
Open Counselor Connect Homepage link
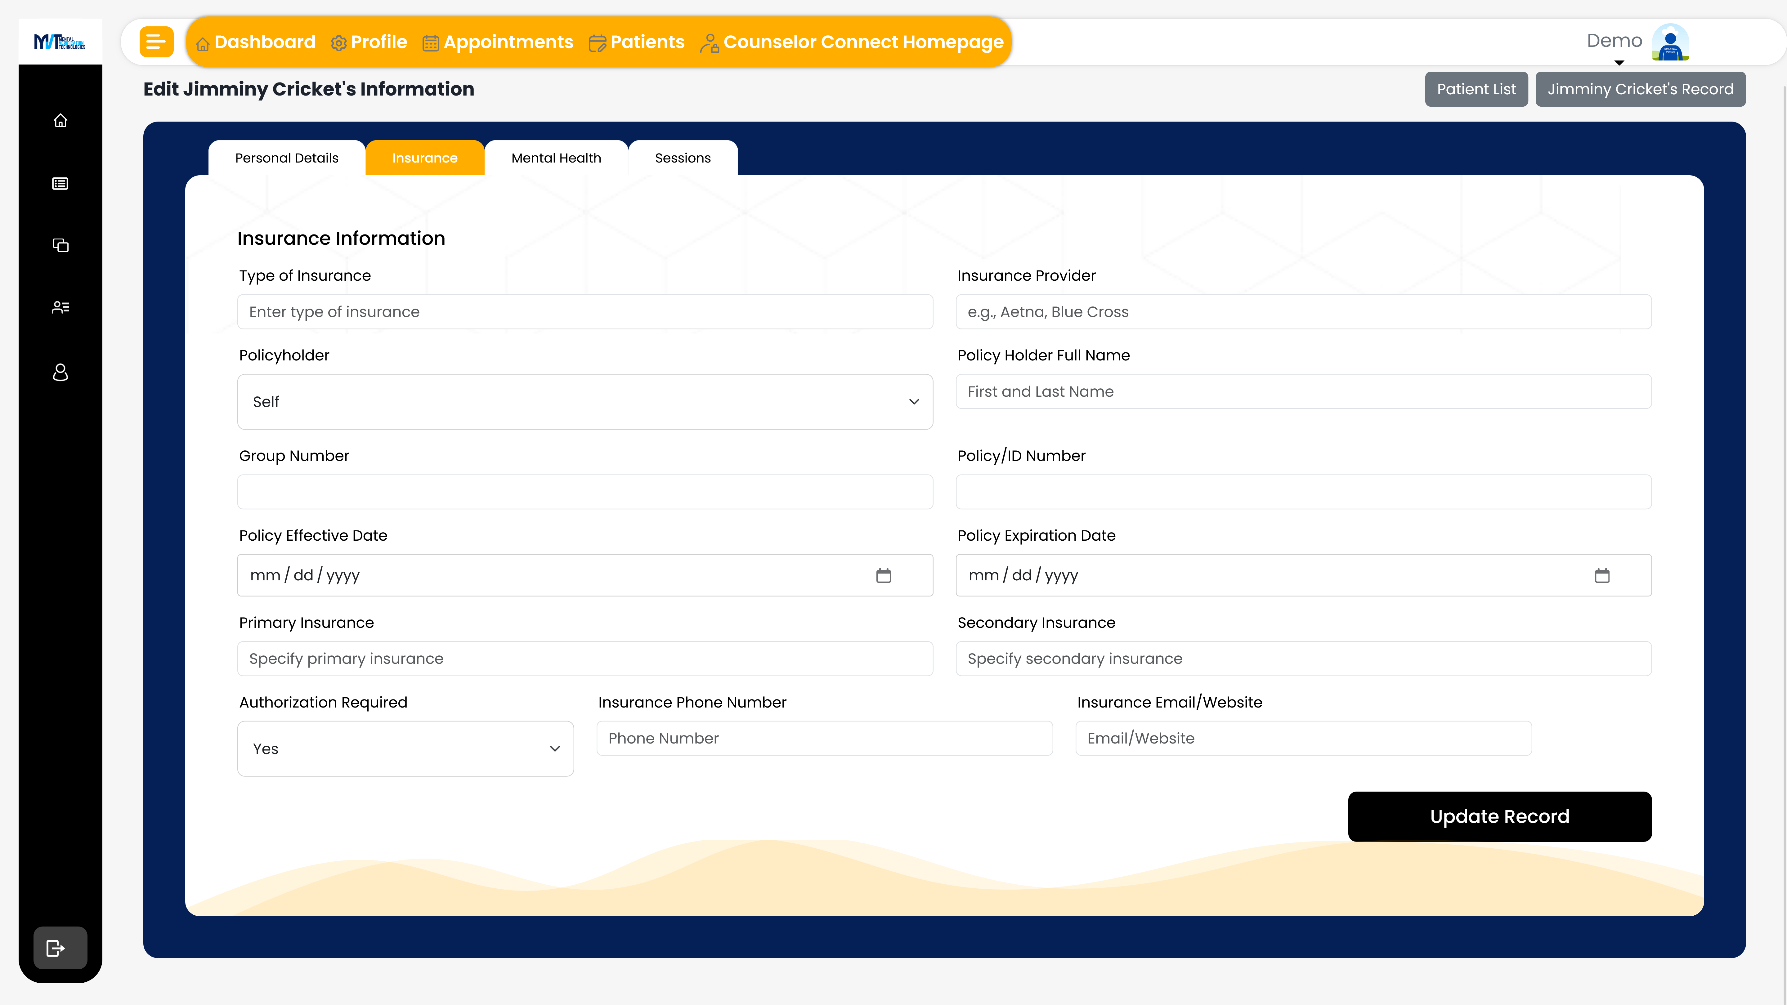pos(852,42)
